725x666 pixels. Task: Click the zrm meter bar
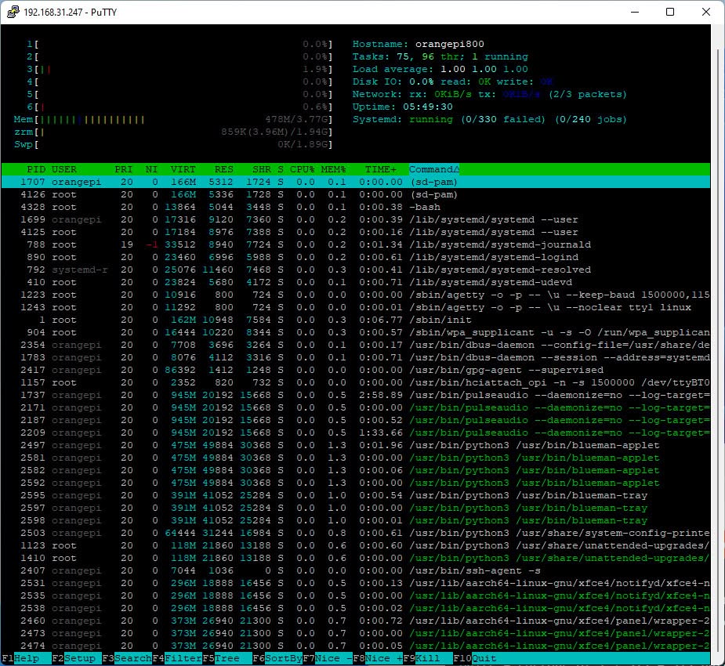[x=173, y=132]
